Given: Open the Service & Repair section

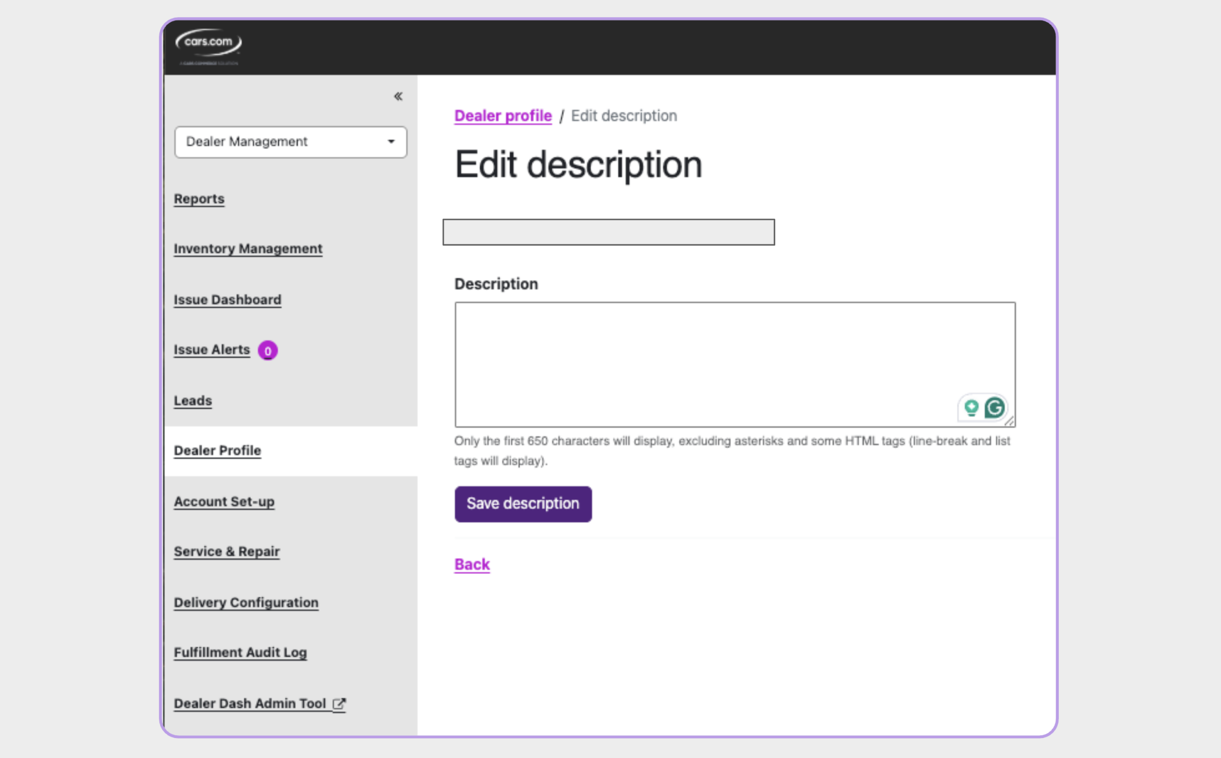Looking at the screenshot, I should (x=227, y=552).
